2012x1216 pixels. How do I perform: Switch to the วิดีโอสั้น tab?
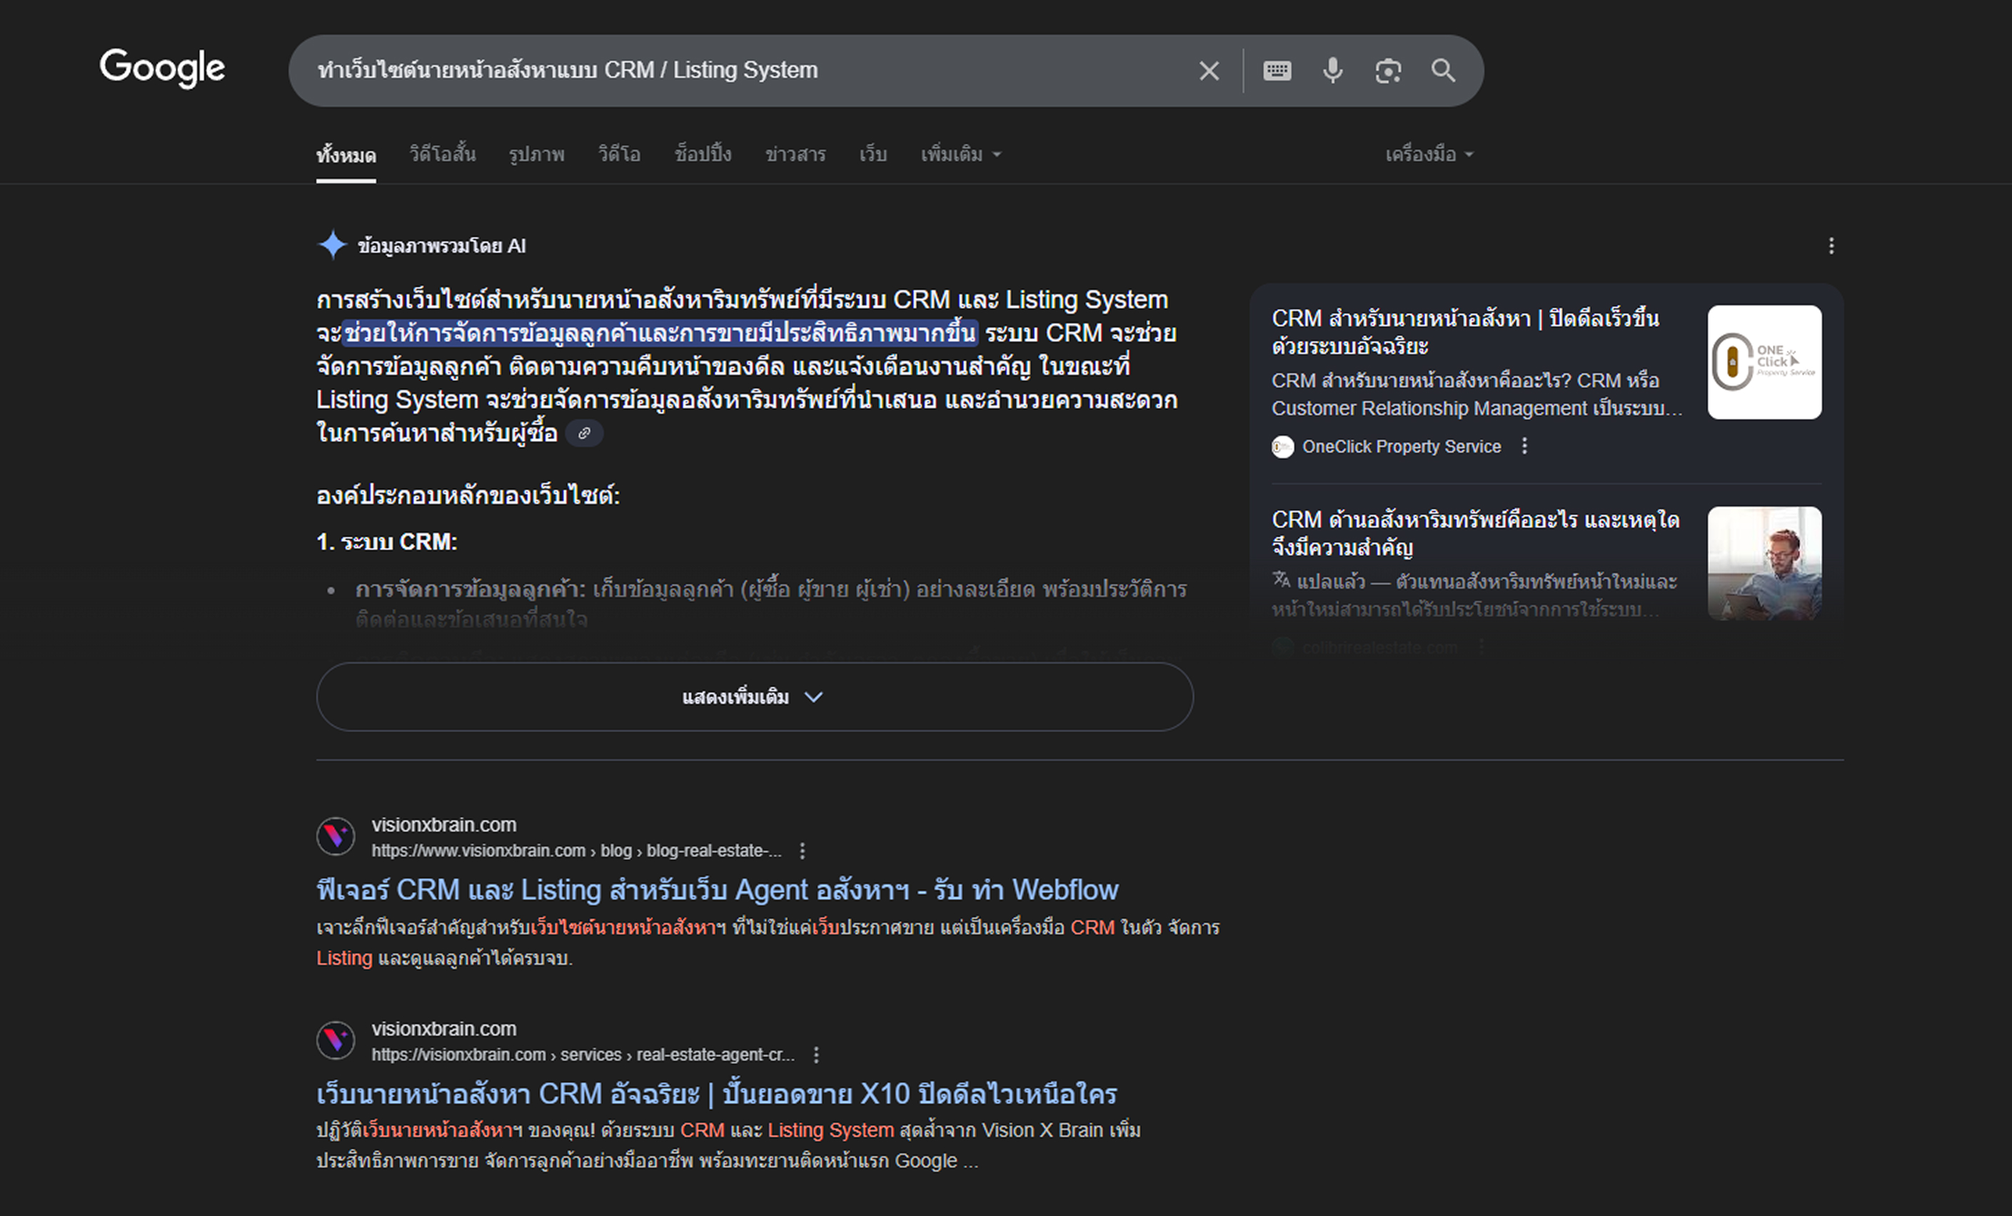(442, 153)
